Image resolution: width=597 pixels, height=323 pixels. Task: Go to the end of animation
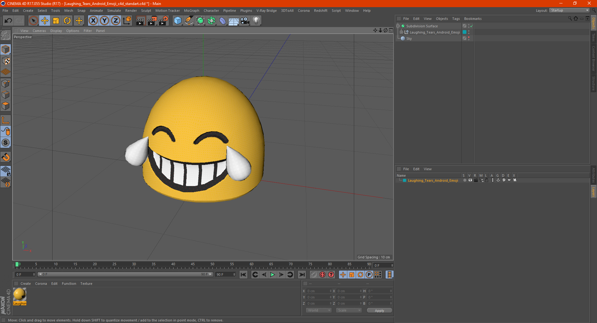[x=302, y=275]
